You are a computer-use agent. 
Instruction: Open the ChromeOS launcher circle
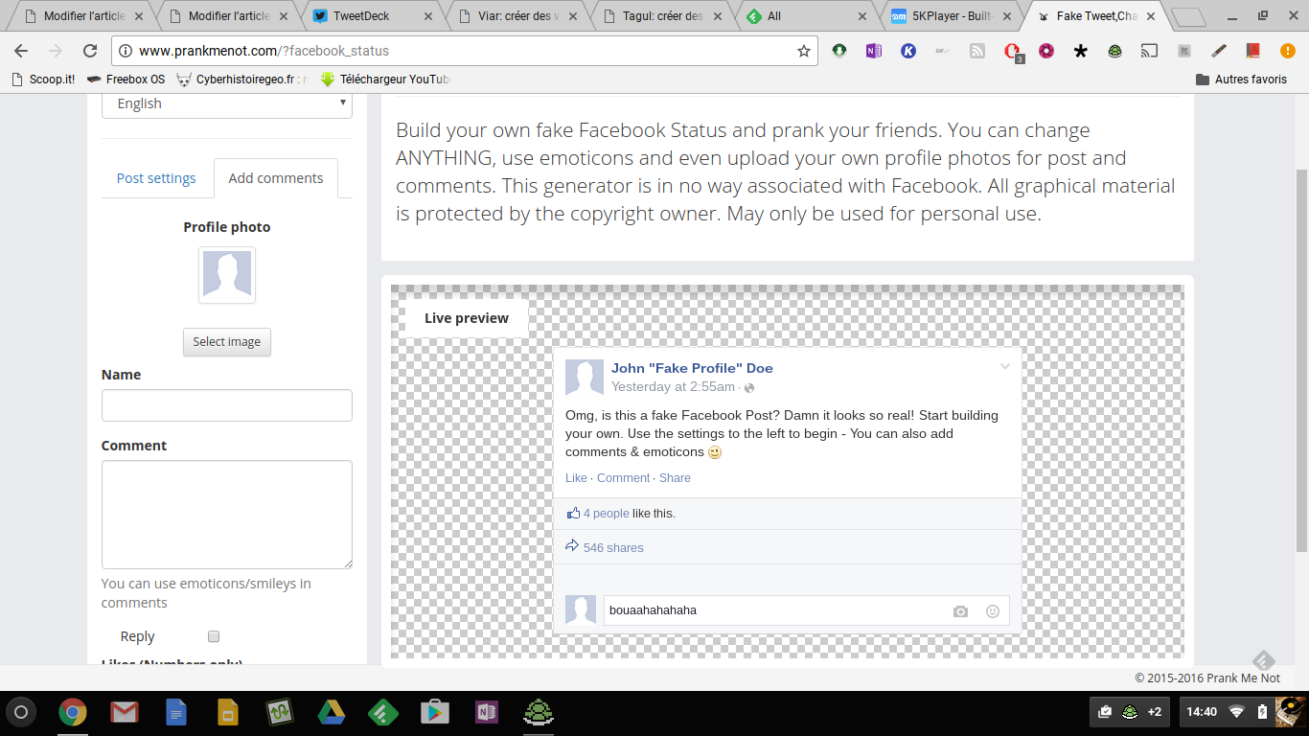point(21,712)
